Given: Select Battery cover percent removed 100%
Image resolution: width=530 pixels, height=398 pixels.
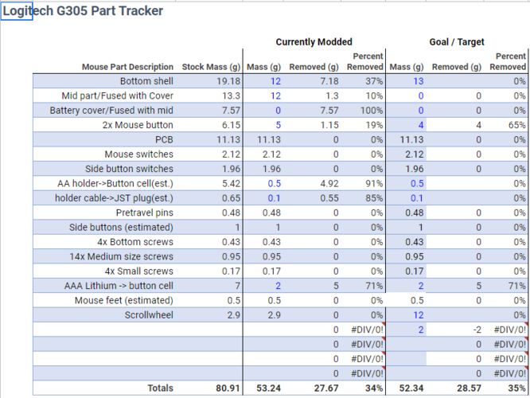Looking at the screenshot, I should [x=371, y=110].
